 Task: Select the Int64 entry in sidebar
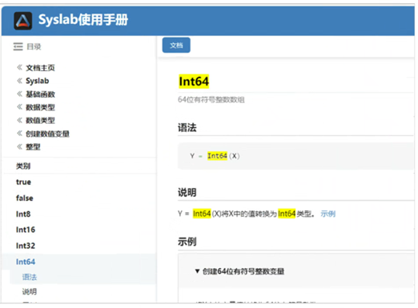(26, 262)
